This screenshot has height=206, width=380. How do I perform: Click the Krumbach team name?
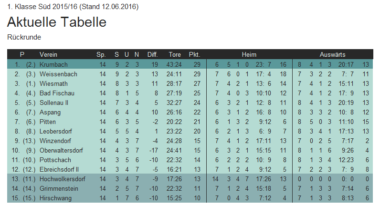pos(53,64)
